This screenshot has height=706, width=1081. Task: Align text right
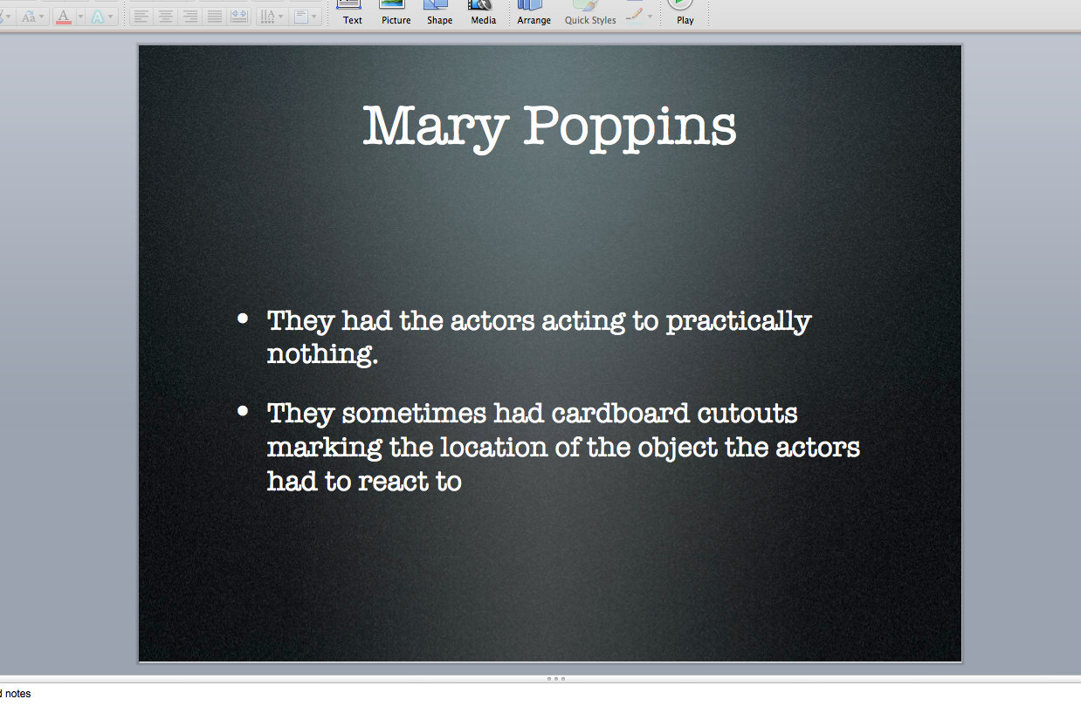(189, 17)
